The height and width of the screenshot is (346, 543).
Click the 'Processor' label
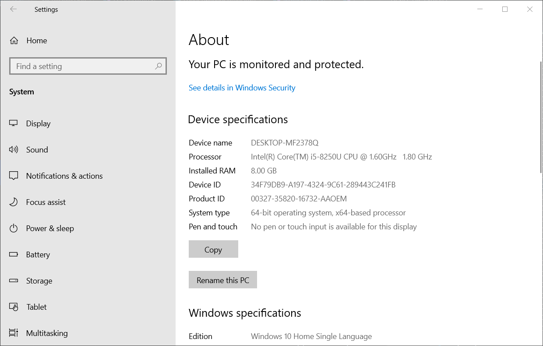point(205,157)
